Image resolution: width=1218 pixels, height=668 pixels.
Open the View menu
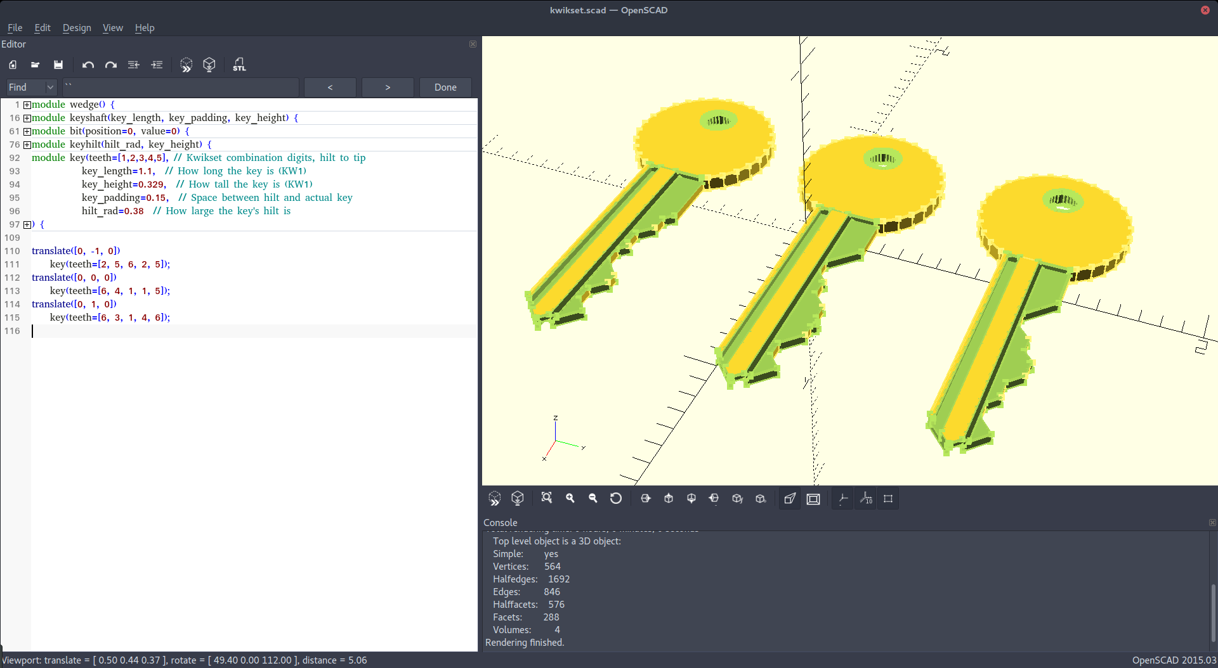pos(113,28)
